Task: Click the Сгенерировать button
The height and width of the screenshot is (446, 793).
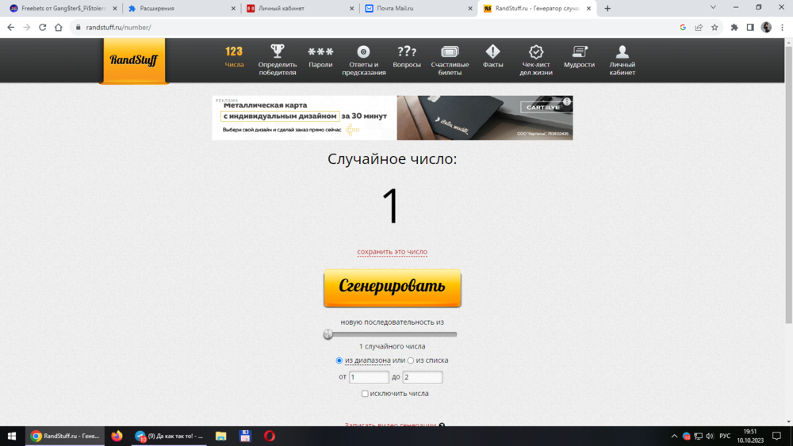Action: coord(393,288)
